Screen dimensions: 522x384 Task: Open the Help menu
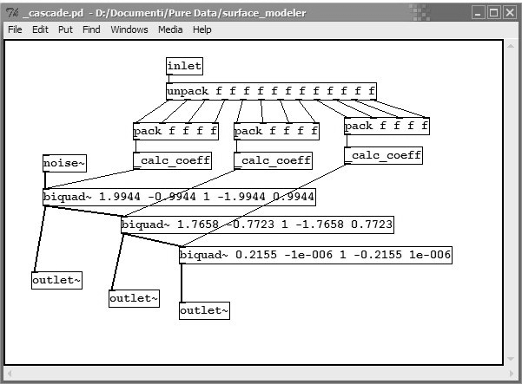[202, 29]
